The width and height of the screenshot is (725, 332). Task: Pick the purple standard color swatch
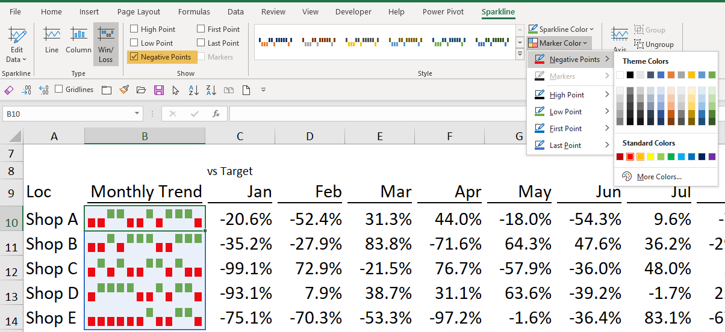712,157
